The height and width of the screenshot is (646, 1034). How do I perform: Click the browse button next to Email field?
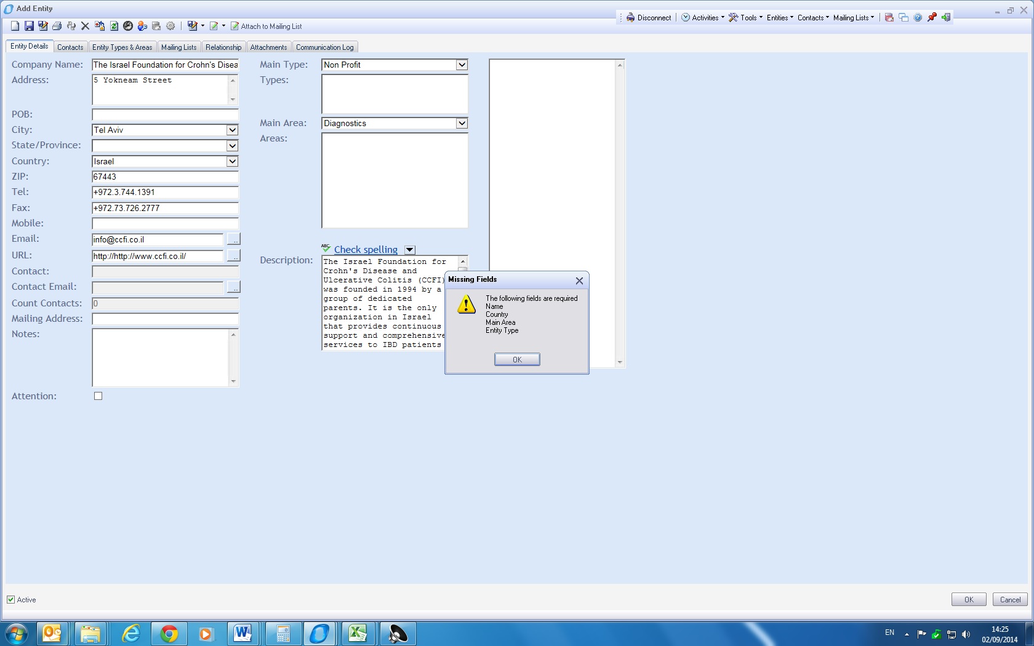click(x=234, y=239)
